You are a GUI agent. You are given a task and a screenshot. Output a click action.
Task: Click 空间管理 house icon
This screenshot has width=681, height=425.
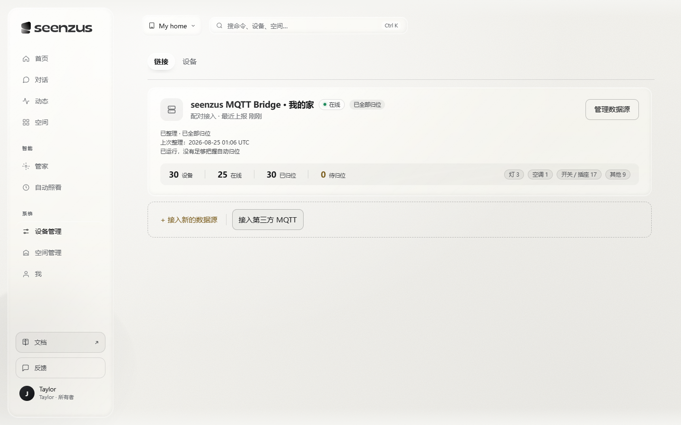pos(26,253)
